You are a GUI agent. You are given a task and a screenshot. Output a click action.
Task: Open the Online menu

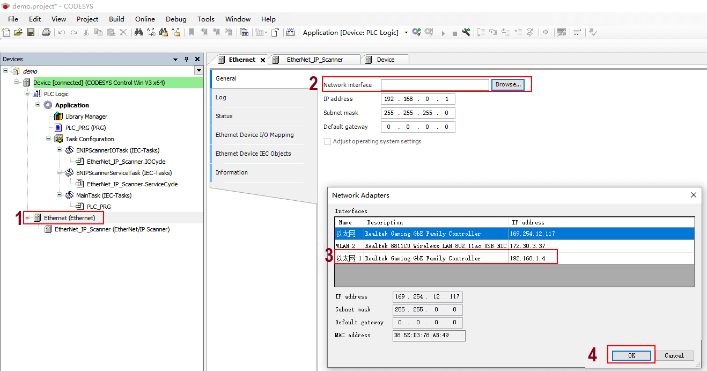click(145, 19)
